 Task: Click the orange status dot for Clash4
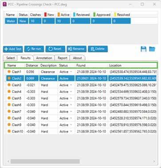[x=9, y=91]
